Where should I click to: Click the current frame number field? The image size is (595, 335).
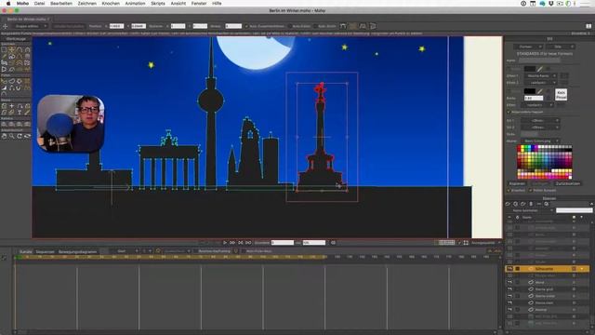(283, 243)
